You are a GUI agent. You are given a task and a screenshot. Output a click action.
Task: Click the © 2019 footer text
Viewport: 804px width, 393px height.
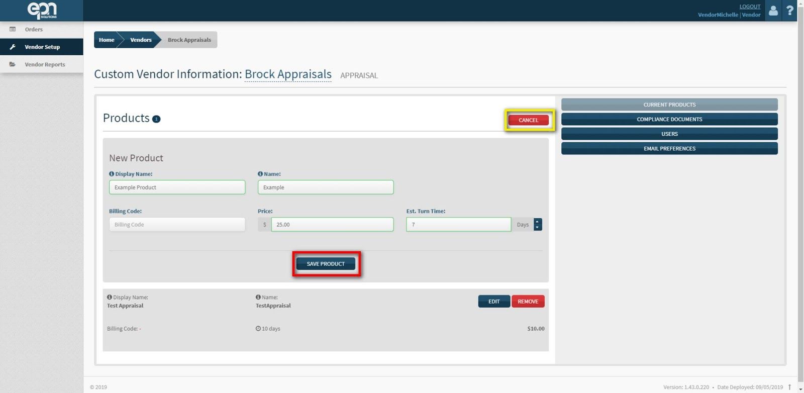[98, 387]
